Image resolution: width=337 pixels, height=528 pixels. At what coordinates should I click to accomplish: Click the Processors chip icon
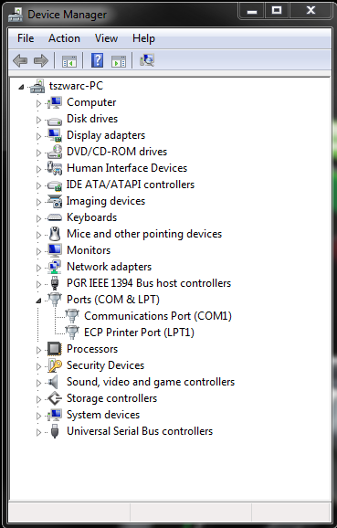tap(55, 349)
